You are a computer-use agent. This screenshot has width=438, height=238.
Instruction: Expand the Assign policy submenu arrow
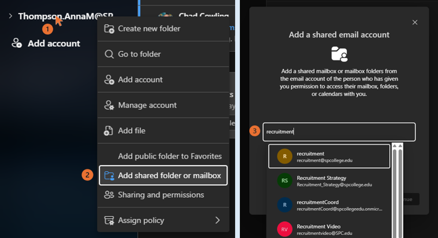217,221
